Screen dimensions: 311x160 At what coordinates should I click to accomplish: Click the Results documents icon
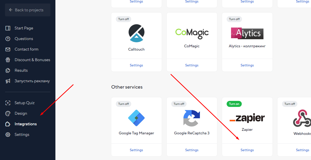pyautogui.click(x=8, y=70)
